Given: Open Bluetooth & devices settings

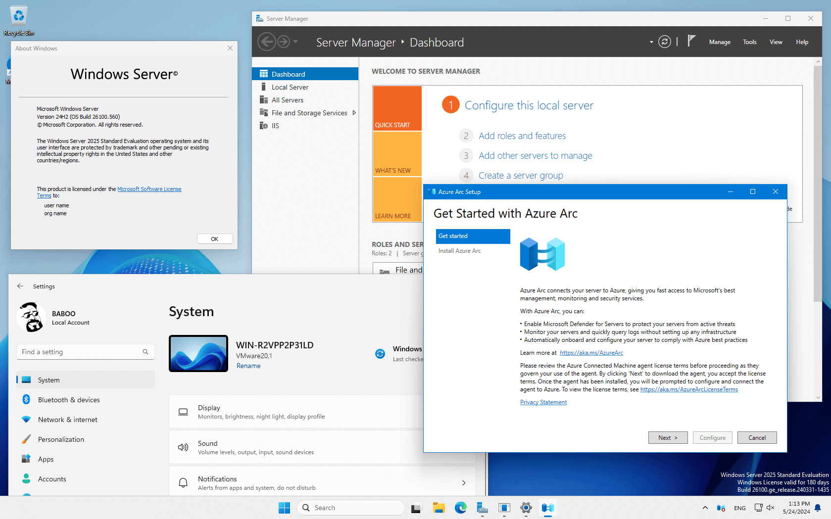Looking at the screenshot, I should (86, 399).
